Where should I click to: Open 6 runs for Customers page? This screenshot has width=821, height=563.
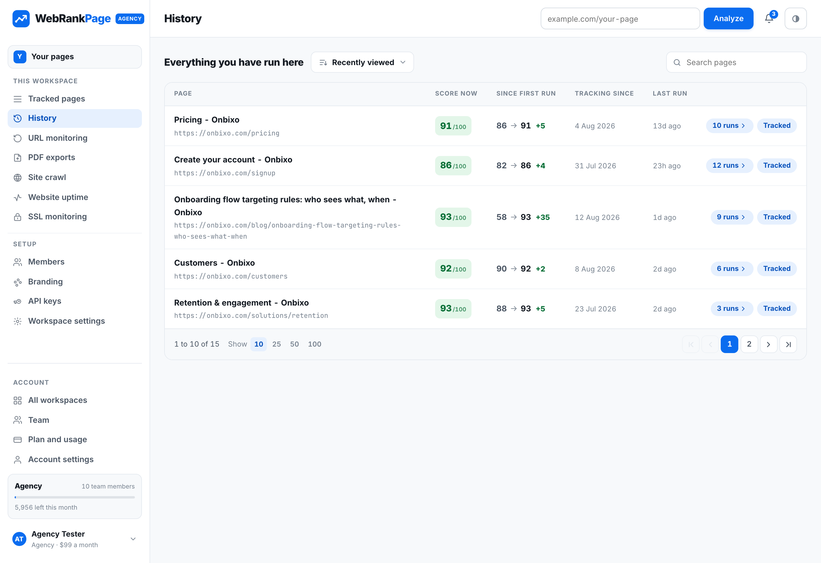tap(732, 268)
